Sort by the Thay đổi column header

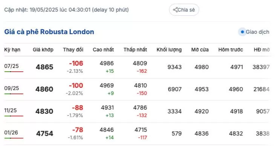73,50
